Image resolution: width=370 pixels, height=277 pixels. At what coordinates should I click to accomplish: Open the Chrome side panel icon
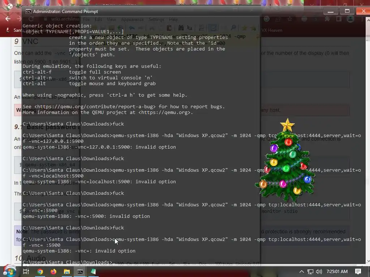(x=339, y=19)
